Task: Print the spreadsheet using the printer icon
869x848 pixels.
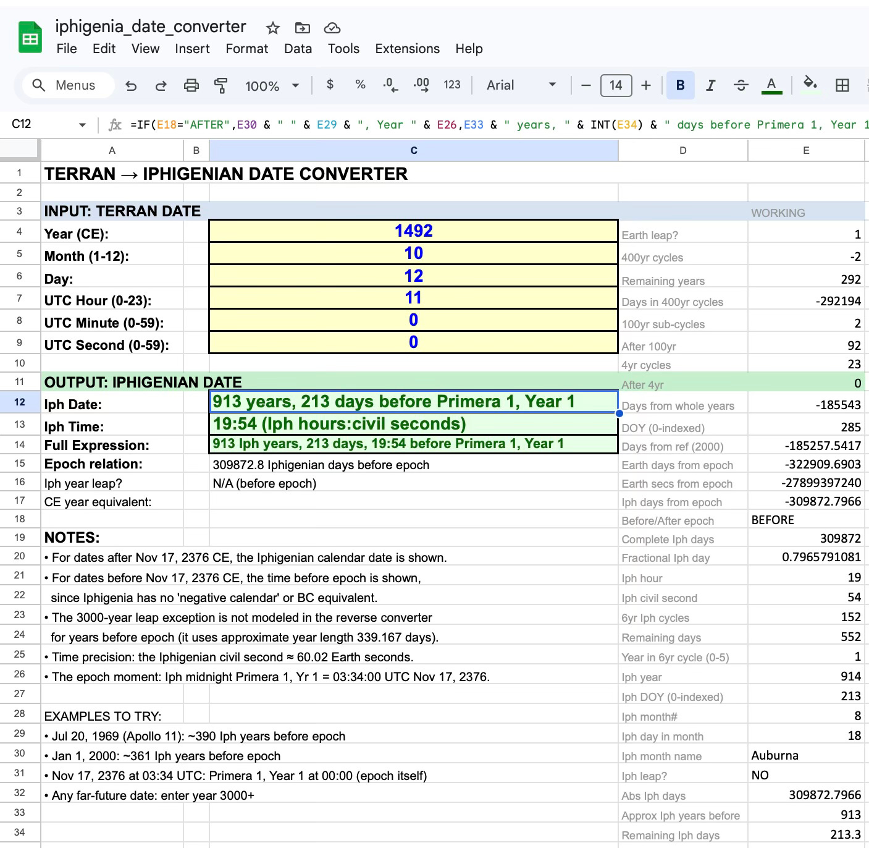Action: 191,86
